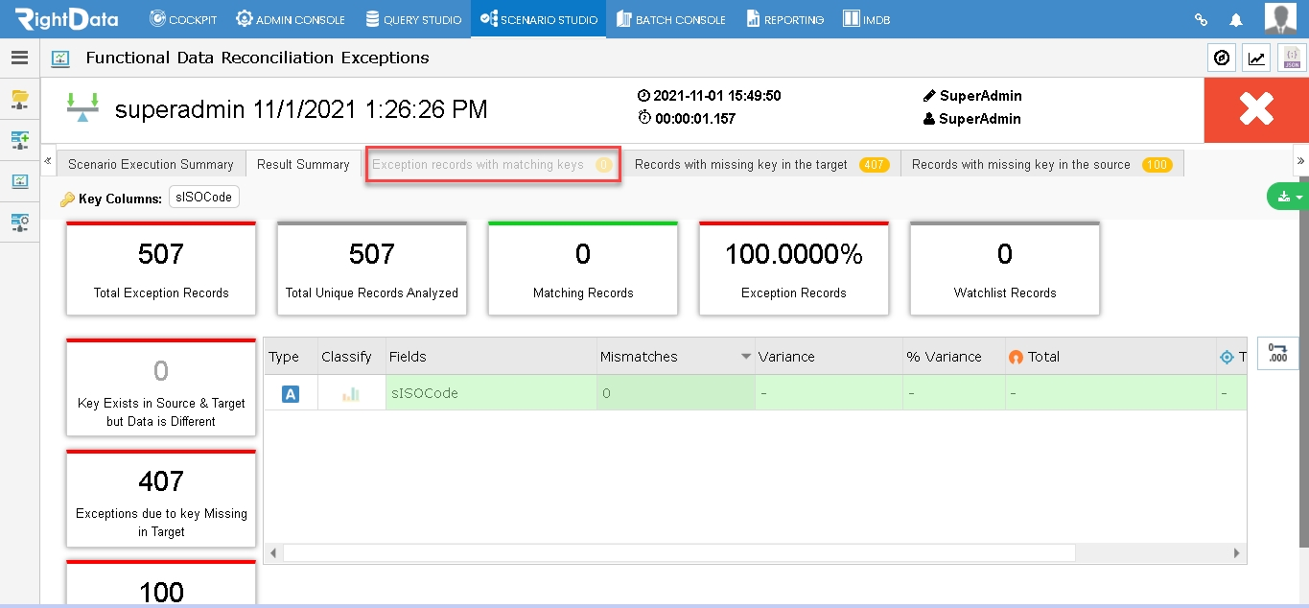This screenshot has width=1309, height=608.
Task: Click the compass icon near page title
Action: point(1221,58)
